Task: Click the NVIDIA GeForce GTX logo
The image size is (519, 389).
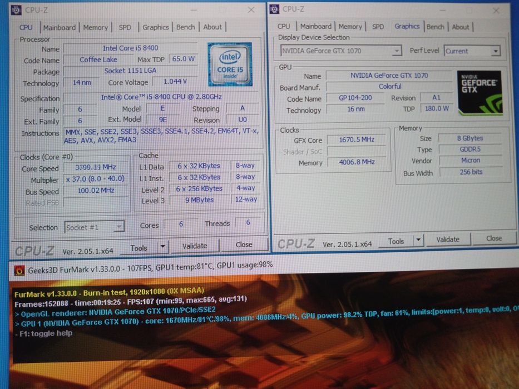Action: click(480, 93)
